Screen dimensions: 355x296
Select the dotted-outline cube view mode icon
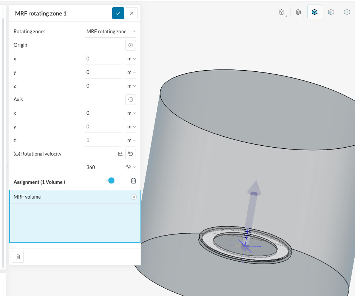(347, 12)
